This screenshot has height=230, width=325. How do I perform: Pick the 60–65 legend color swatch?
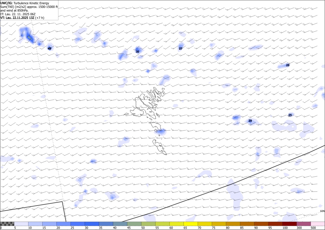pyautogui.click(x=176, y=224)
